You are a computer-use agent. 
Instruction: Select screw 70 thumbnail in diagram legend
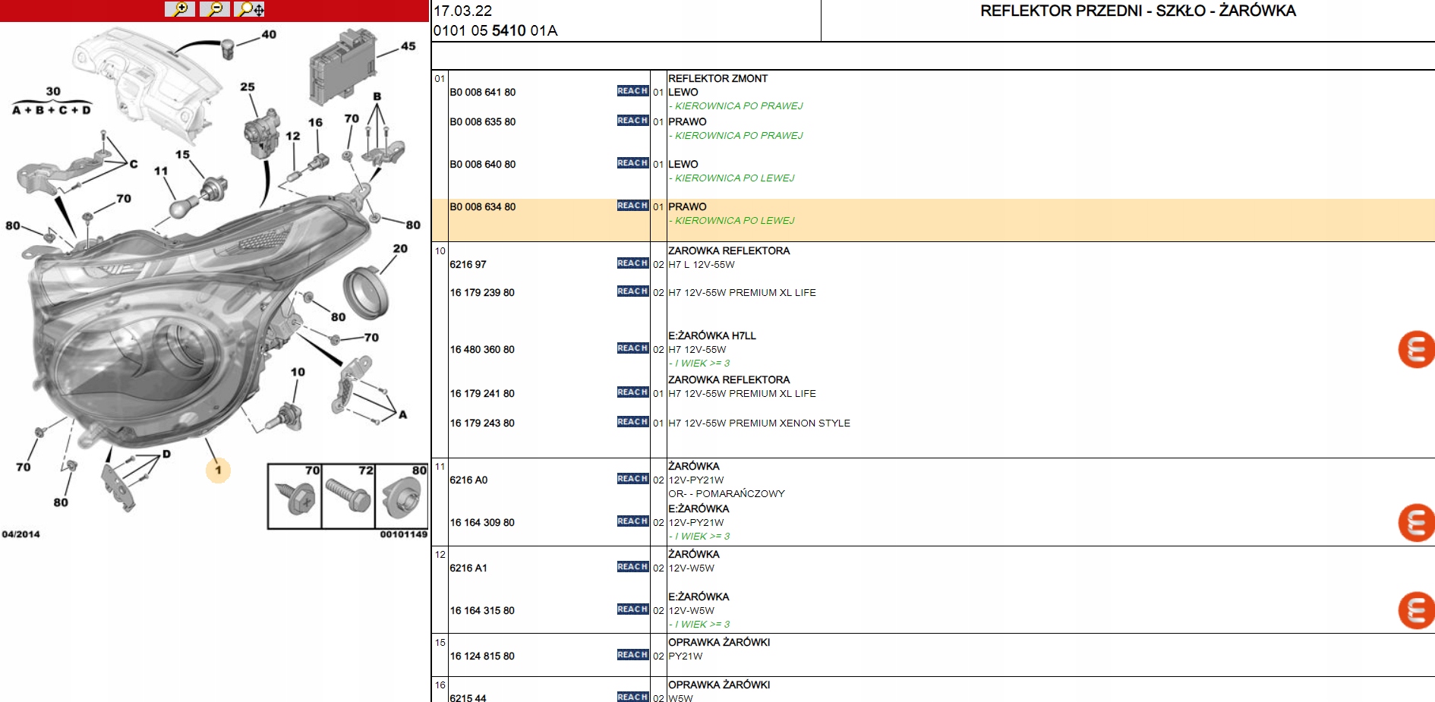[295, 496]
